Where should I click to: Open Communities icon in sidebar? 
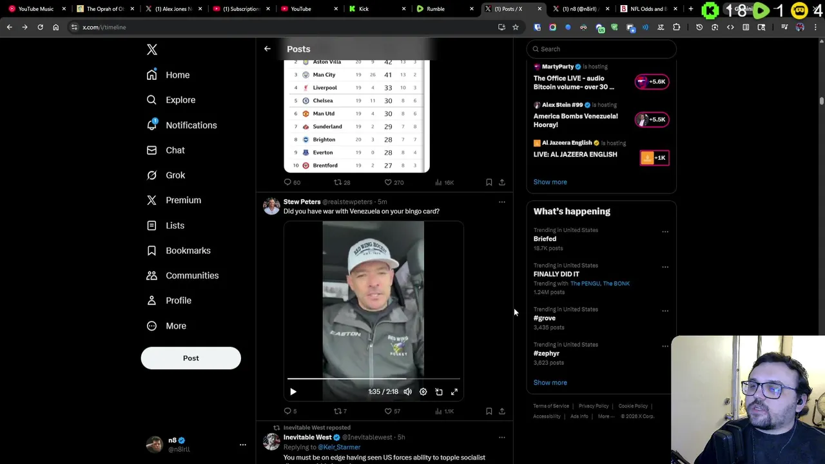tap(151, 275)
